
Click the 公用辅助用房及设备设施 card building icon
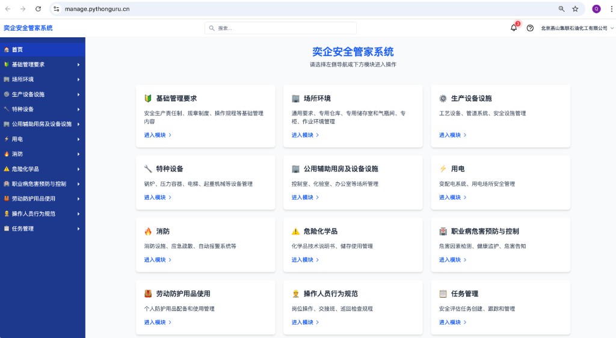coord(295,169)
